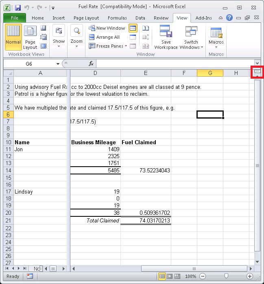Click Save Workspace button
The width and height of the screenshot is (264, 284).
click(166, 37)
